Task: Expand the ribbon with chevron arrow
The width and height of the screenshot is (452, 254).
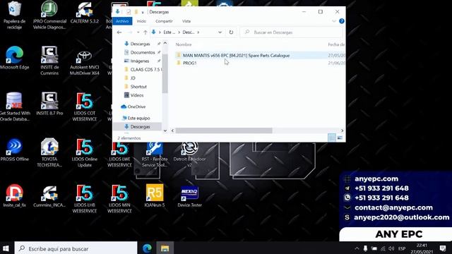Action: click(334, 21)
